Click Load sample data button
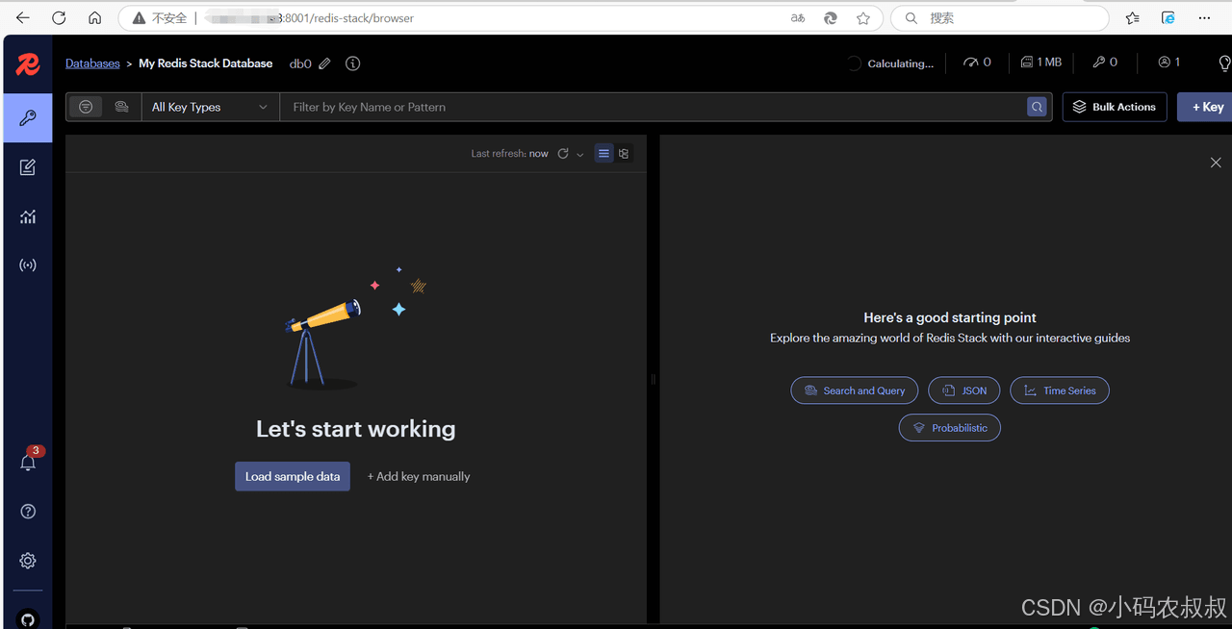This screenshot has height=629, width=1232. coord(293,476)
